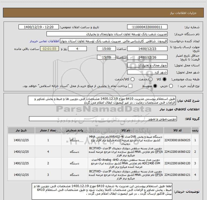This screenshot has height=200, width=207.
Task: Click the request creator field فریدون شاهی
Action: click(114, 41)
